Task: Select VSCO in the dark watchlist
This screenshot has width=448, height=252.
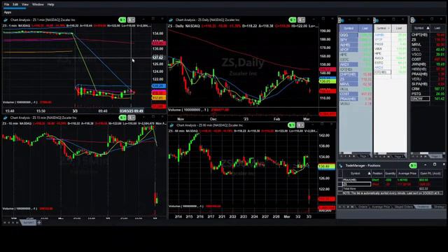Action: (420, 55)
